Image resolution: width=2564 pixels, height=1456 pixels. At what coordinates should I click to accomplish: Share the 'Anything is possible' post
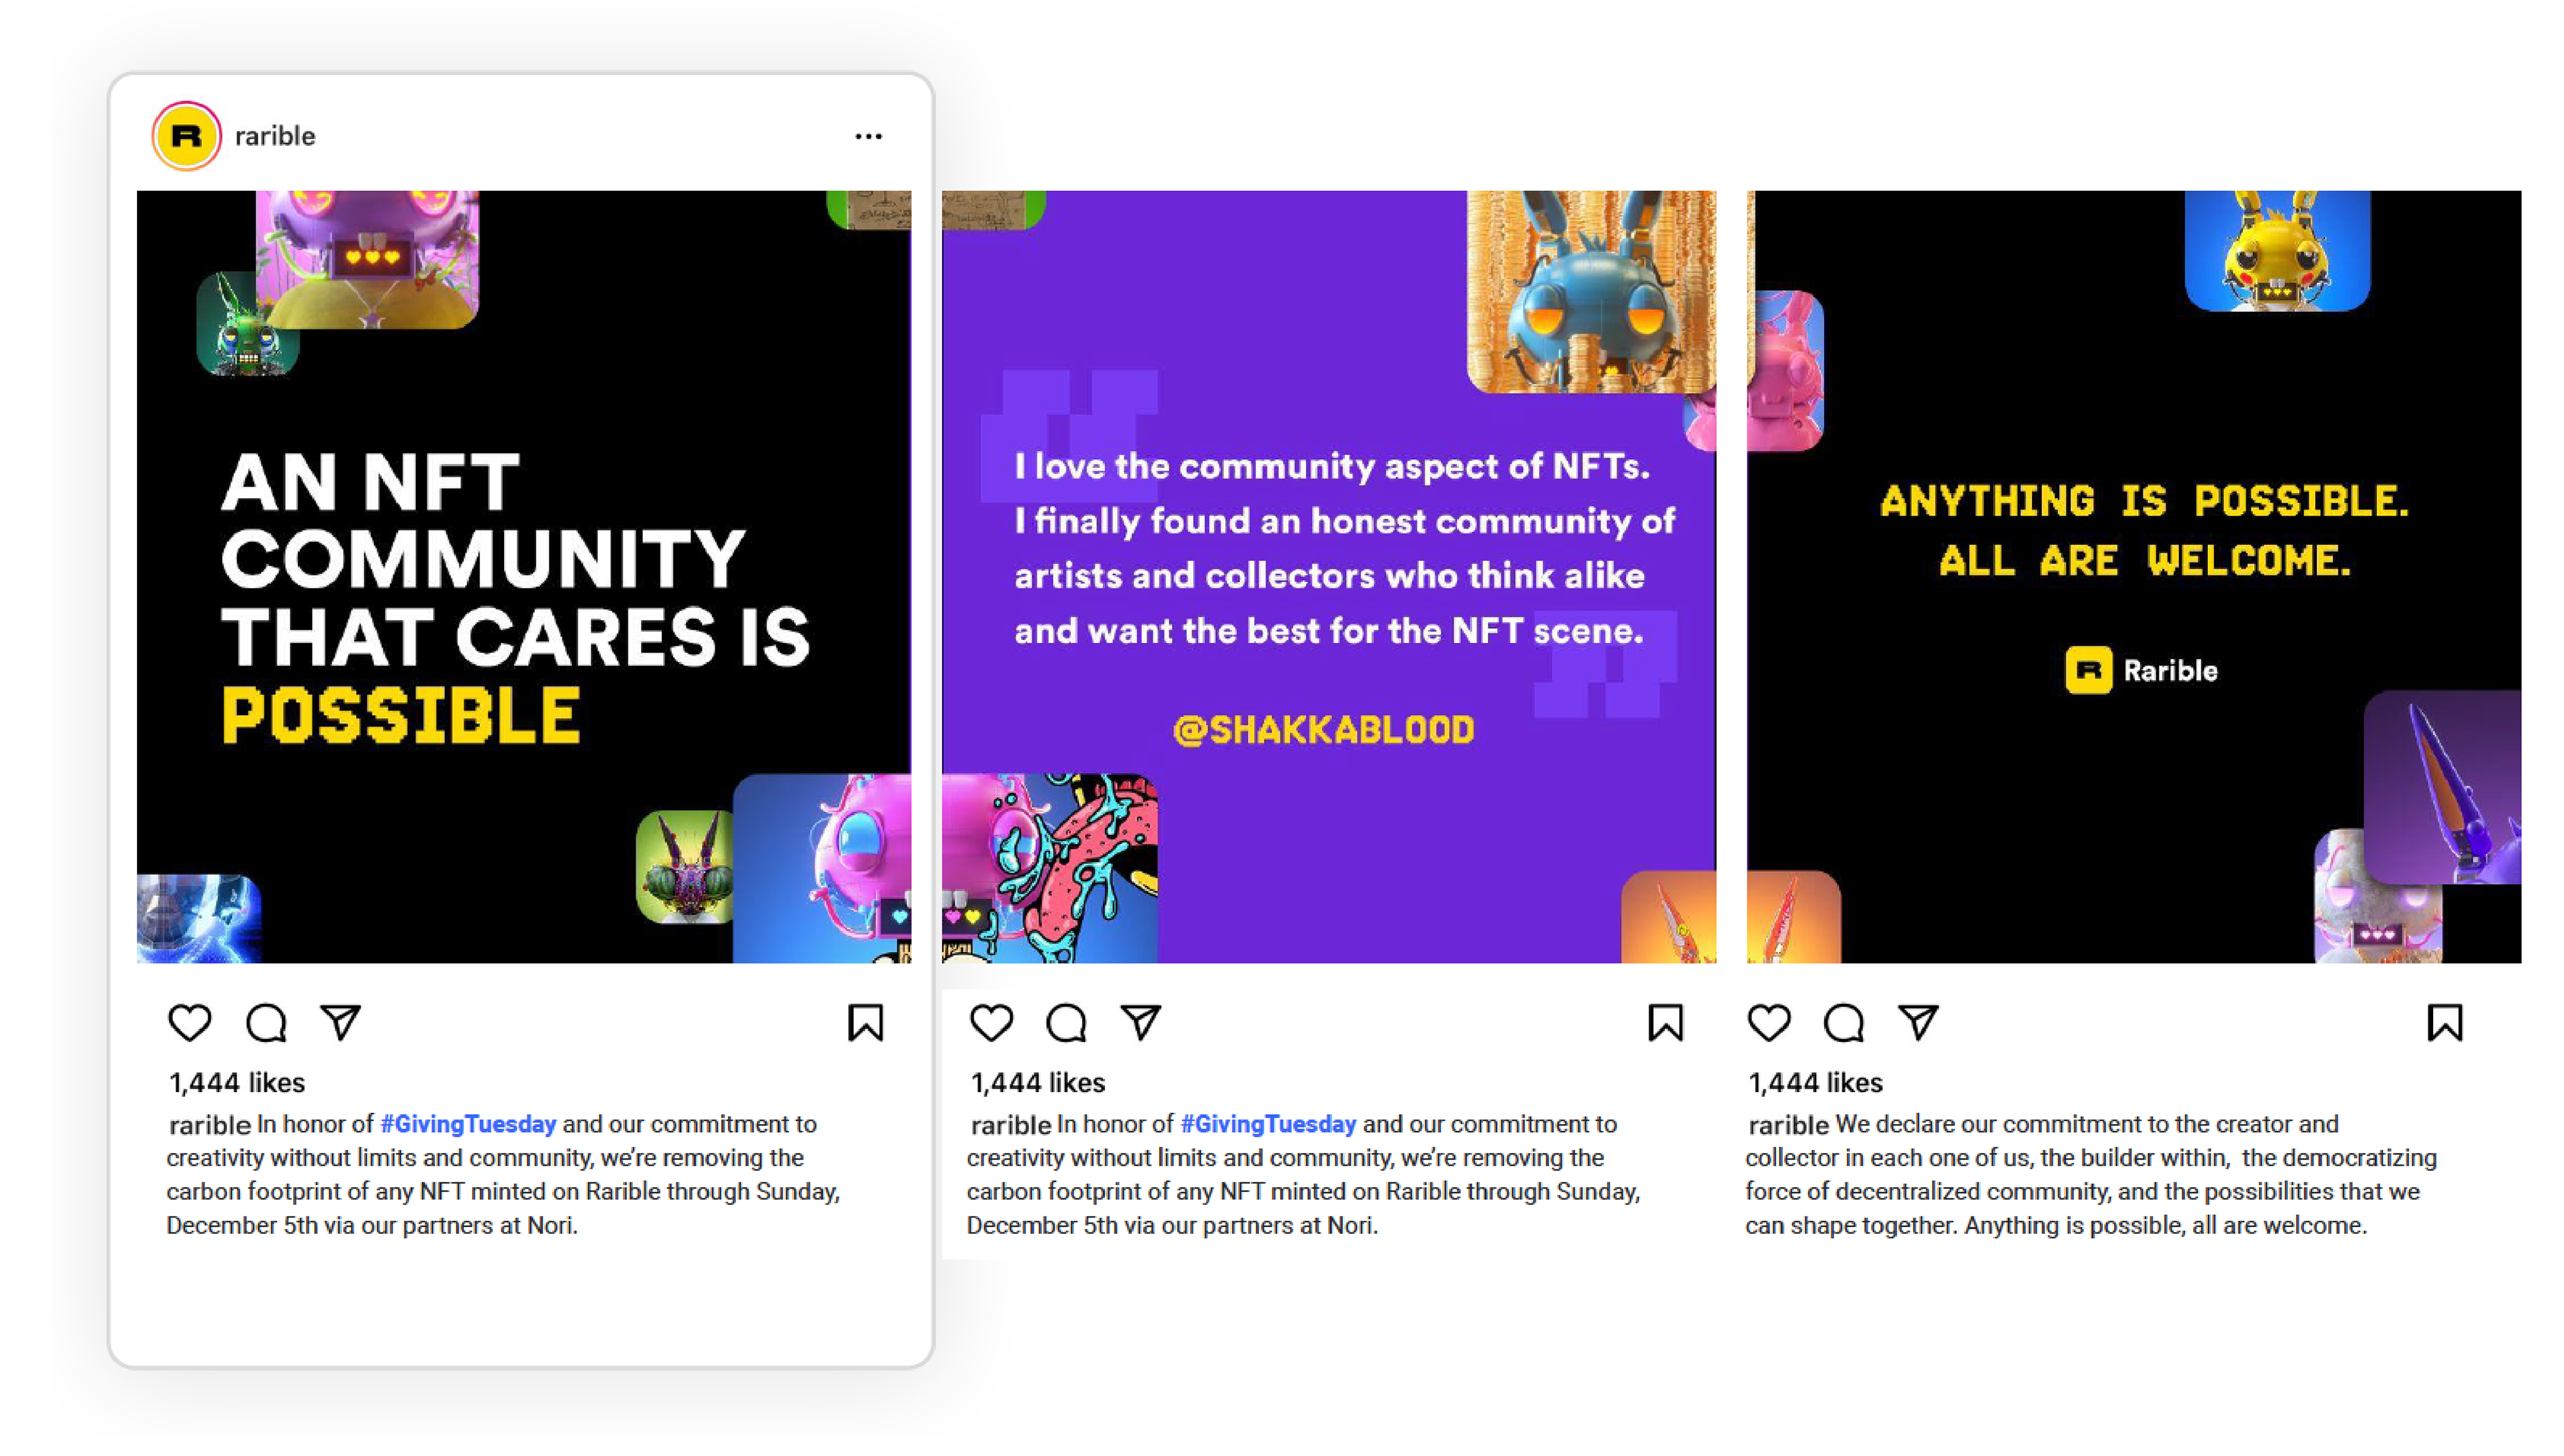point(1918,1022)
